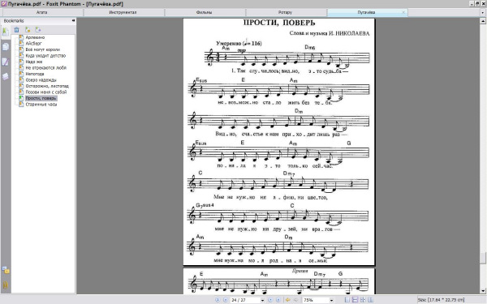Go to the first page button
The height and width of the screenshot is (304, 487).
click(x=218, y=300)
